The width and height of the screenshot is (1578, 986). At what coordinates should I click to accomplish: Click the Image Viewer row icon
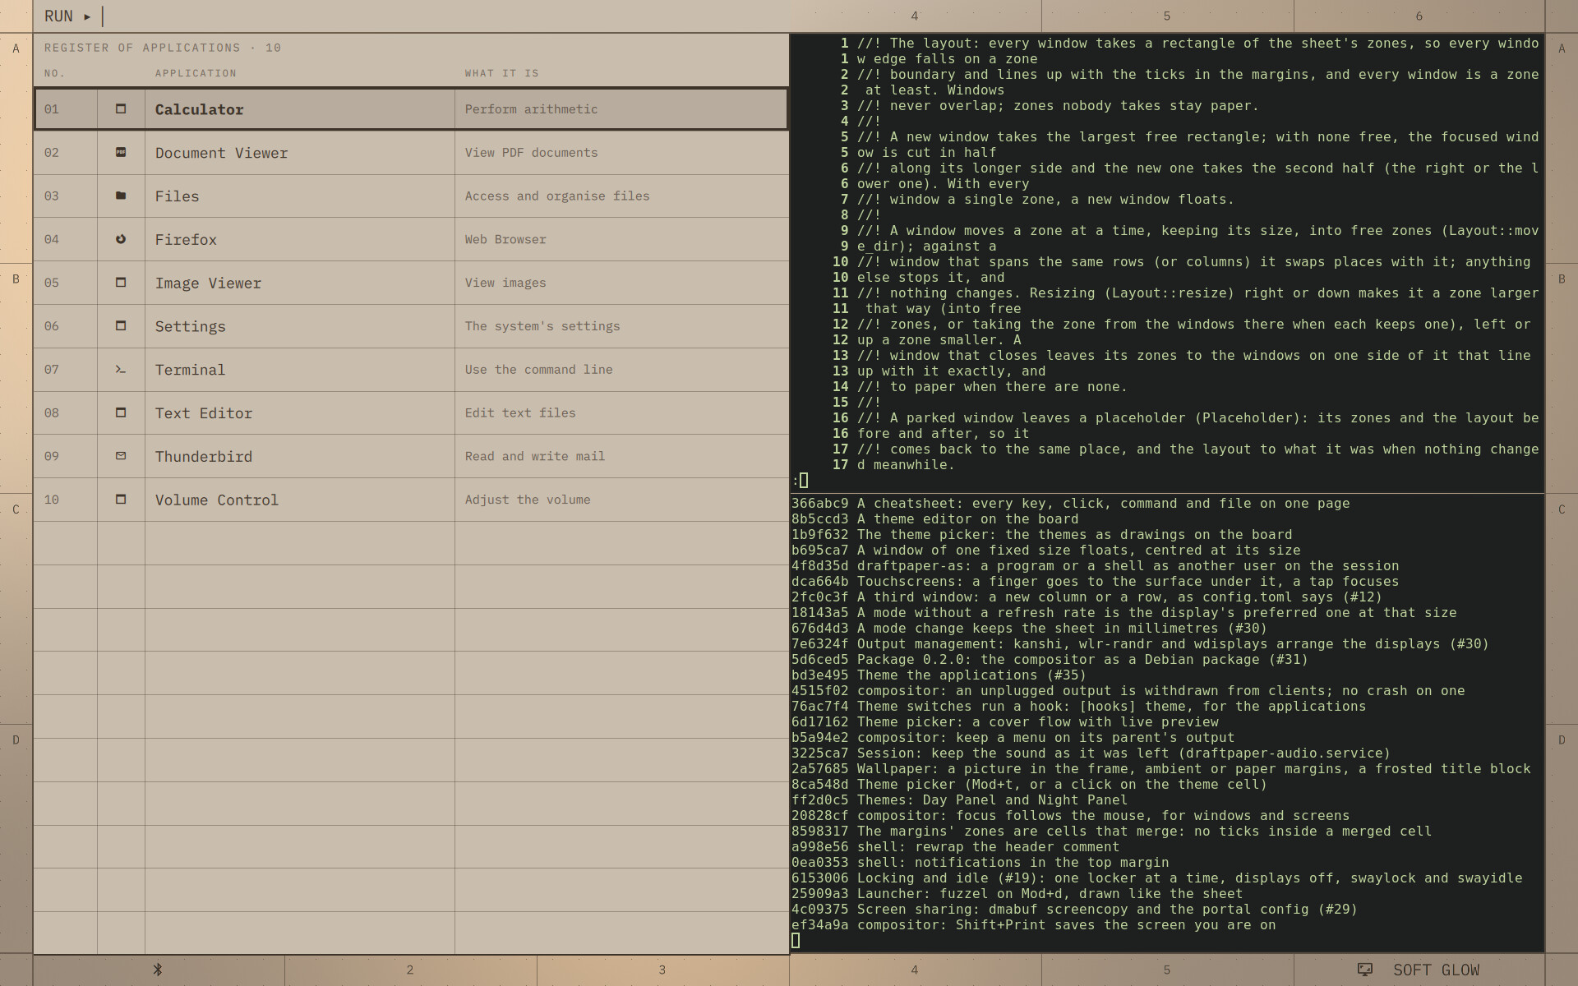(x=121, y=283)
